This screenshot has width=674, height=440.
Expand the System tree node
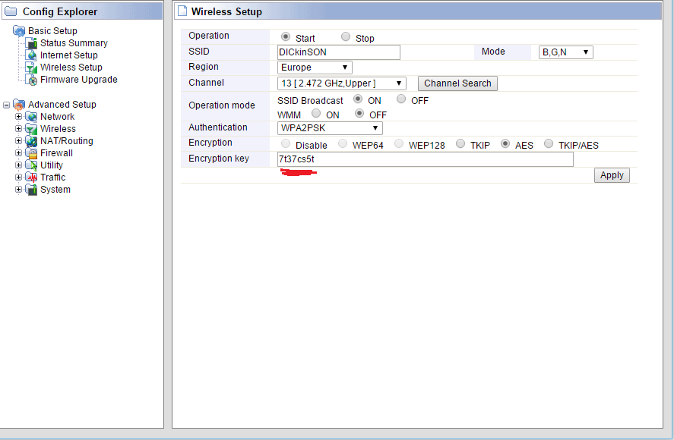coord(18,190)
